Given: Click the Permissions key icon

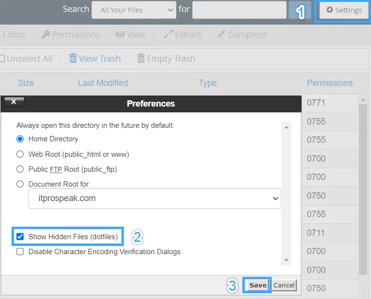Looking at the screenshot, I should tap(46, 35).
